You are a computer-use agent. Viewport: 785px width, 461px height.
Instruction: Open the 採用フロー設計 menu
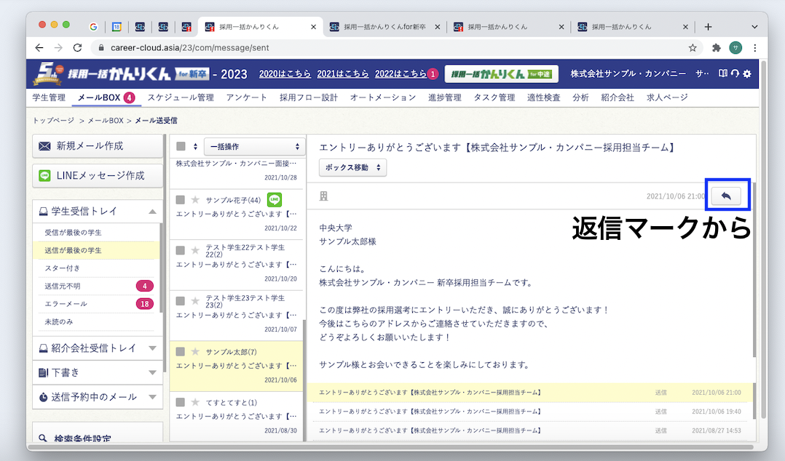(x=309, y=97)
